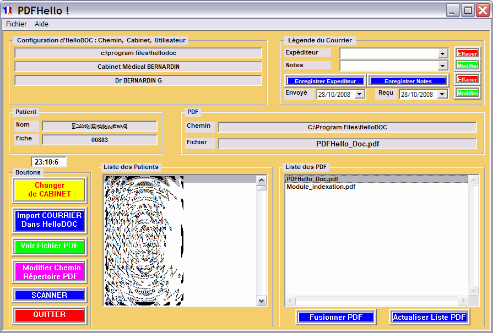493x333 pixels.
Task: Click the Fiche number 00883 field
Action: pyautogui.click(x=100, y=140)
